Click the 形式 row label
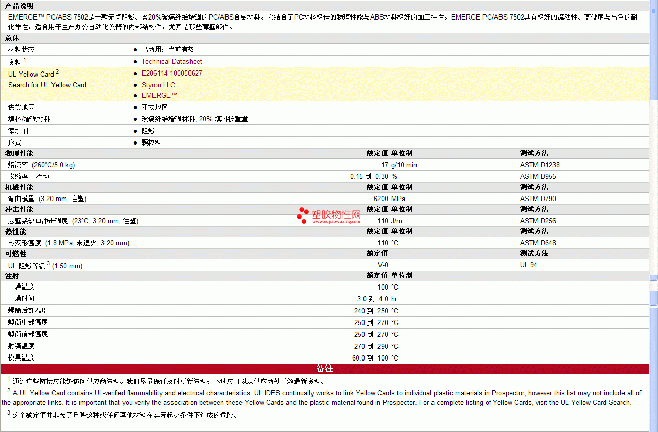Image resolution: width=658 pixels, height=432 pixels. click(x=15, y=143)
